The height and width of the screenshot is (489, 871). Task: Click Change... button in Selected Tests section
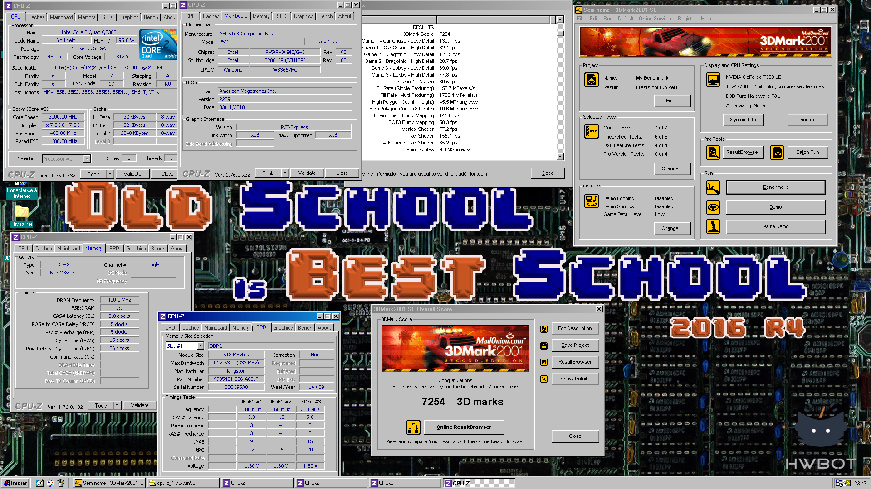(x=672, y=168)
